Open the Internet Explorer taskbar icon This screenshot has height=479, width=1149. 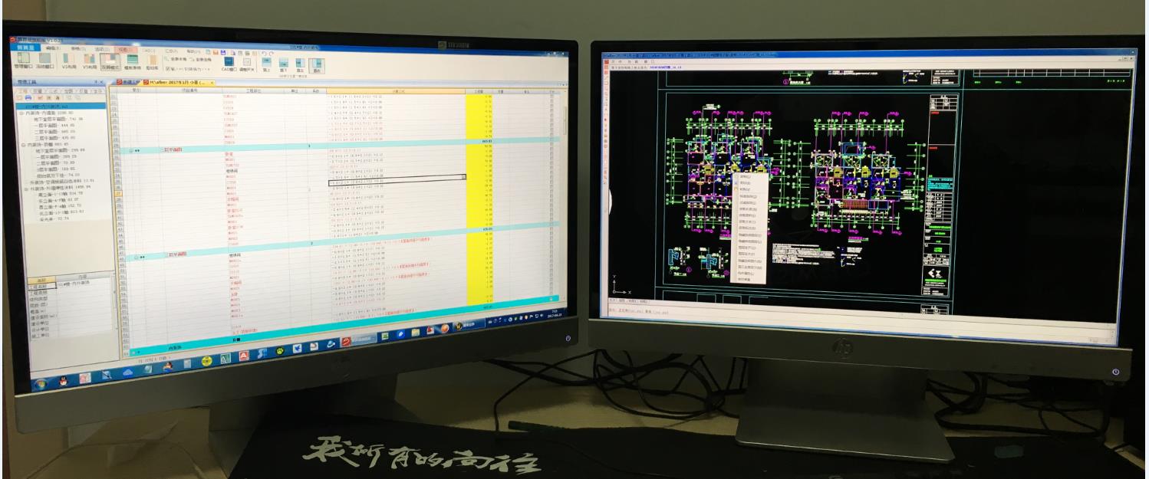pos(331,344)
